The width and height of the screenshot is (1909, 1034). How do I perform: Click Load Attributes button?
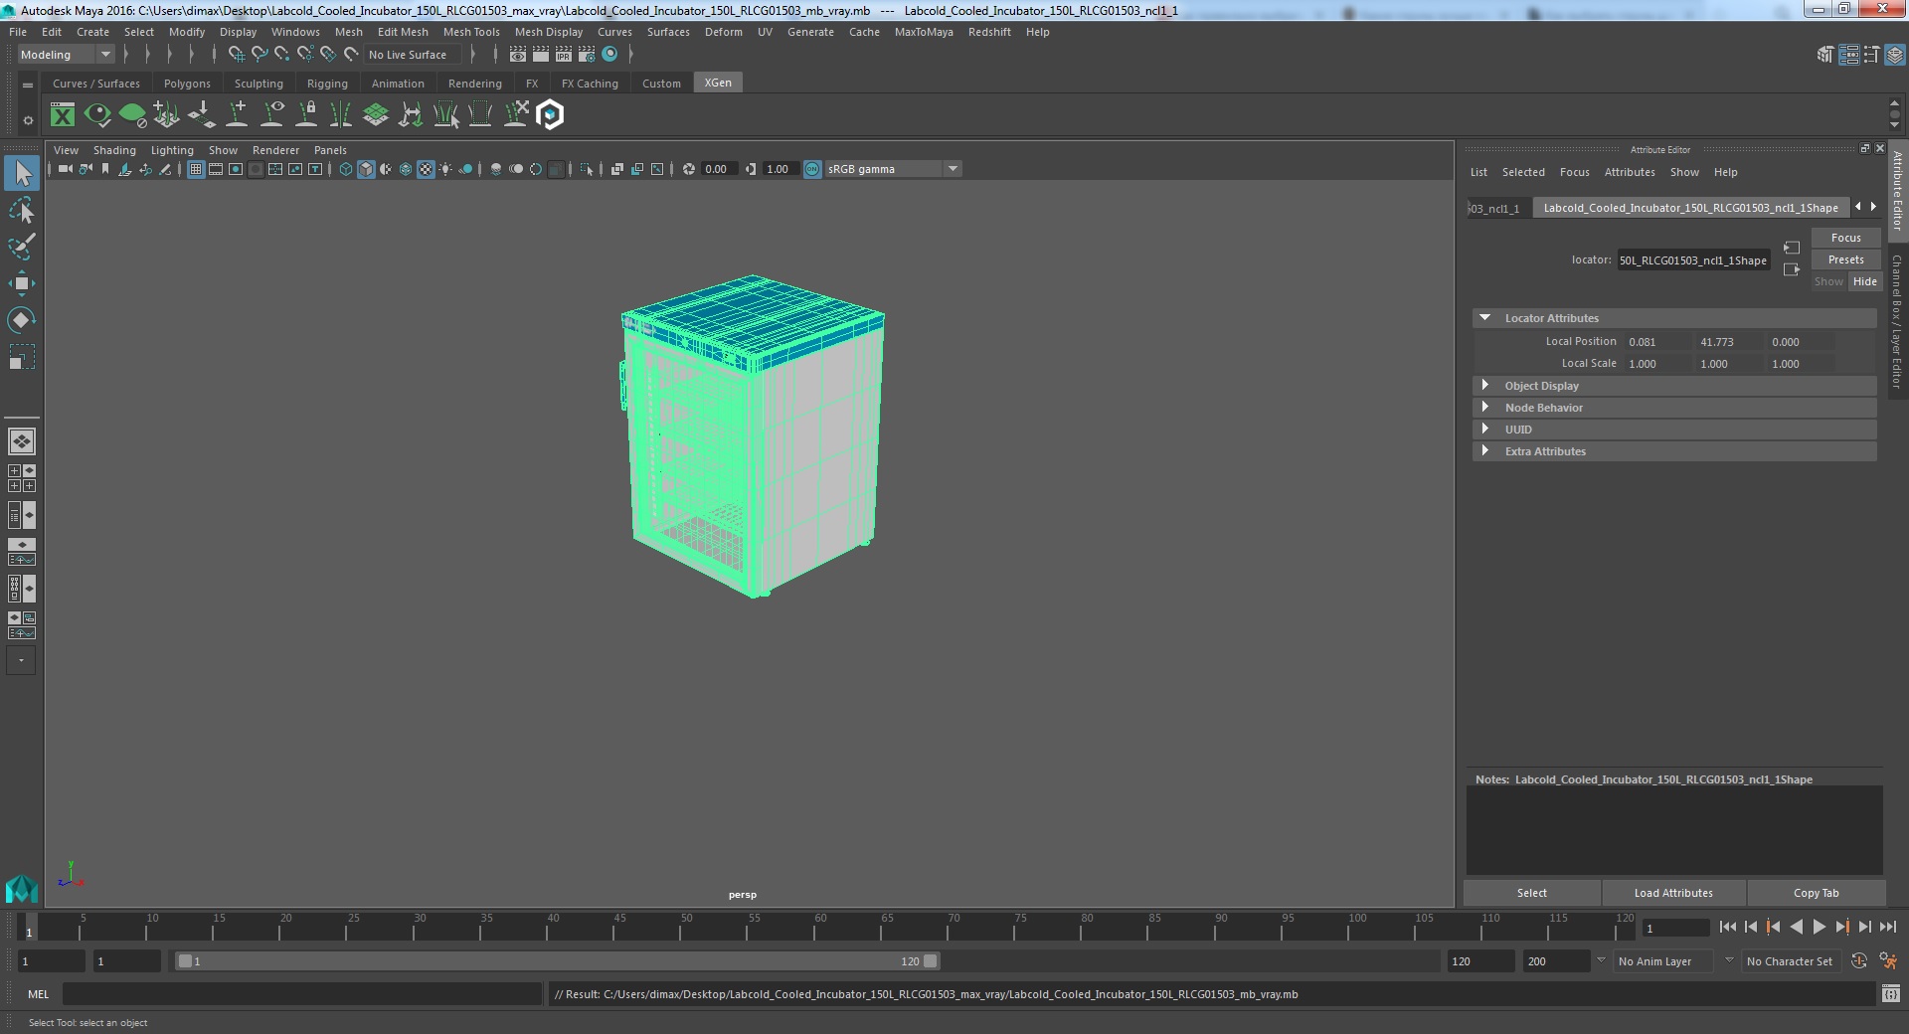pos(1673,893)
